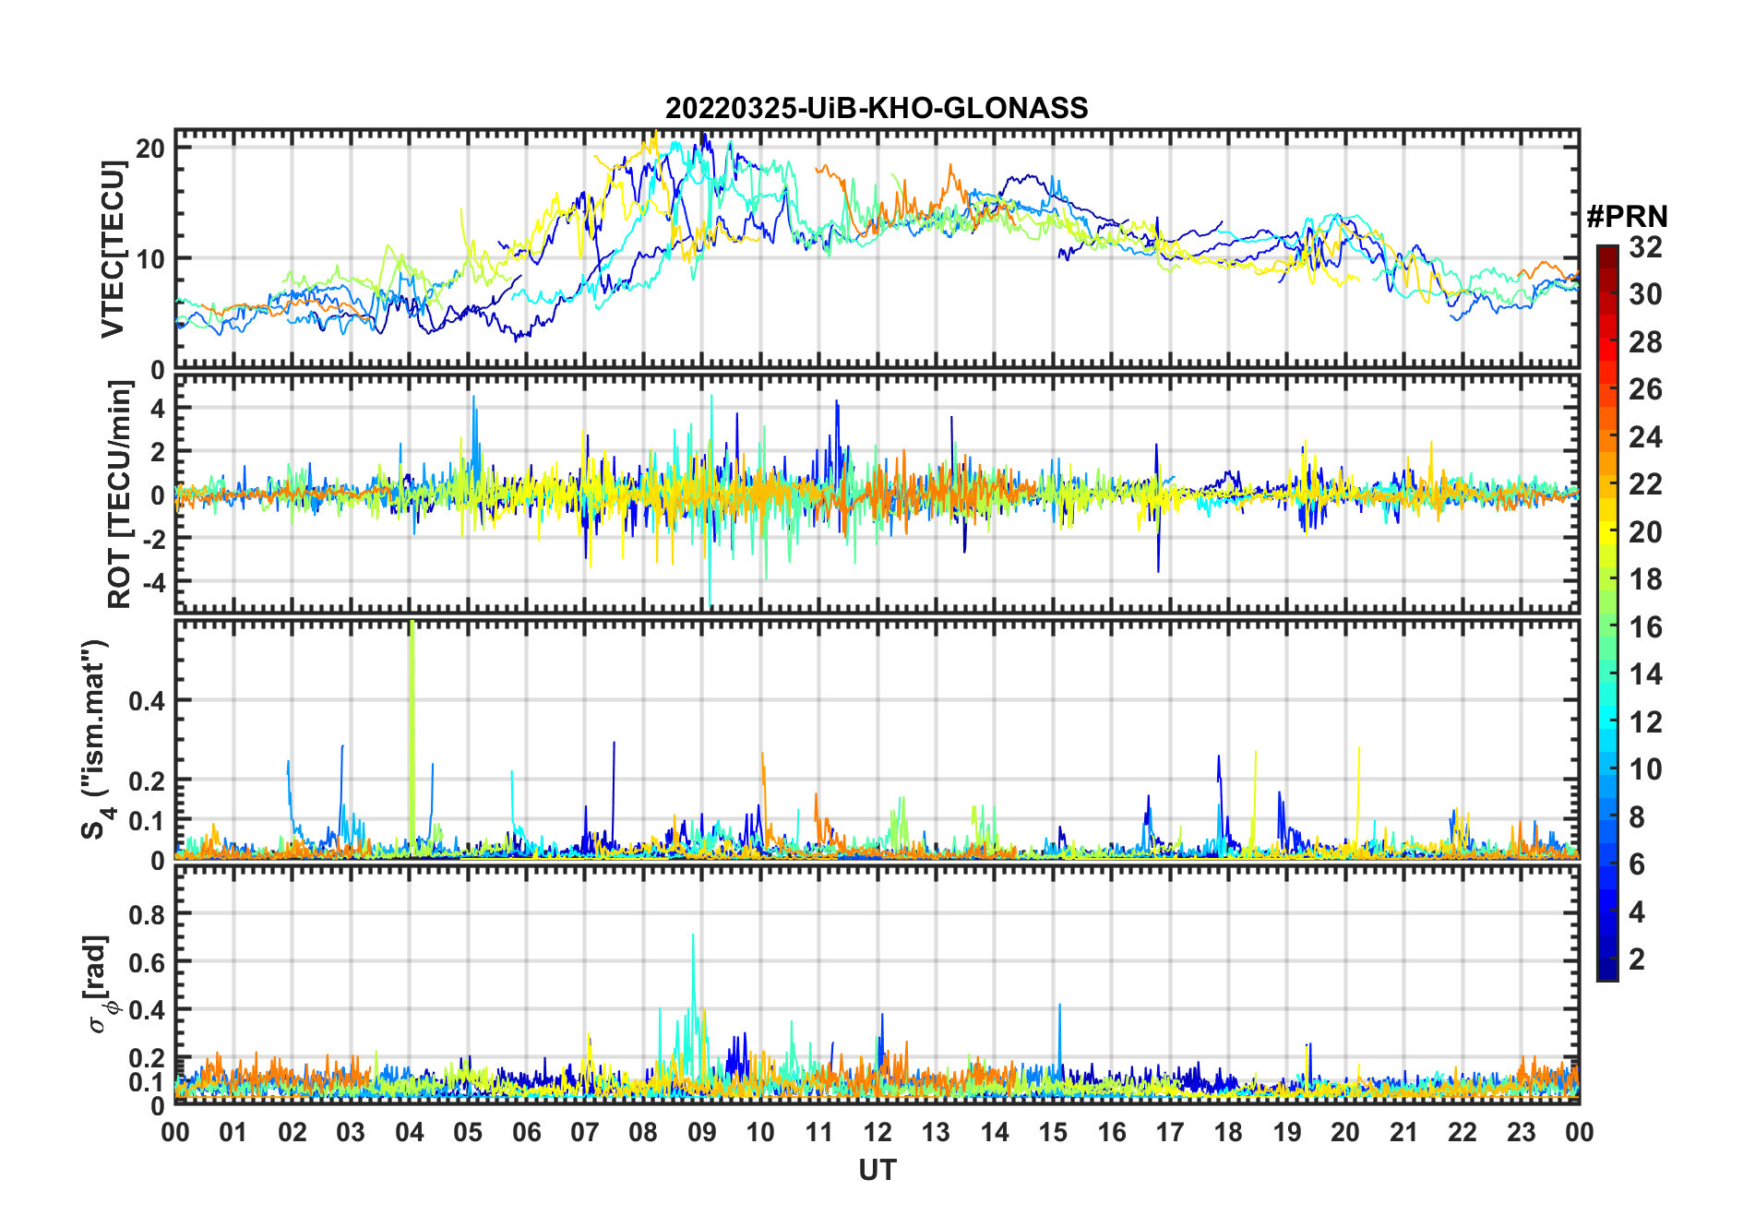The width and height of the screenshot is (1755, 1227).
Task: Click x-axis tick label 15
Action: (x=1053, y=1133)
